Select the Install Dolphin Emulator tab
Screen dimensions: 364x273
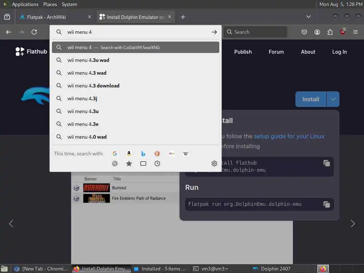point(136,17)
